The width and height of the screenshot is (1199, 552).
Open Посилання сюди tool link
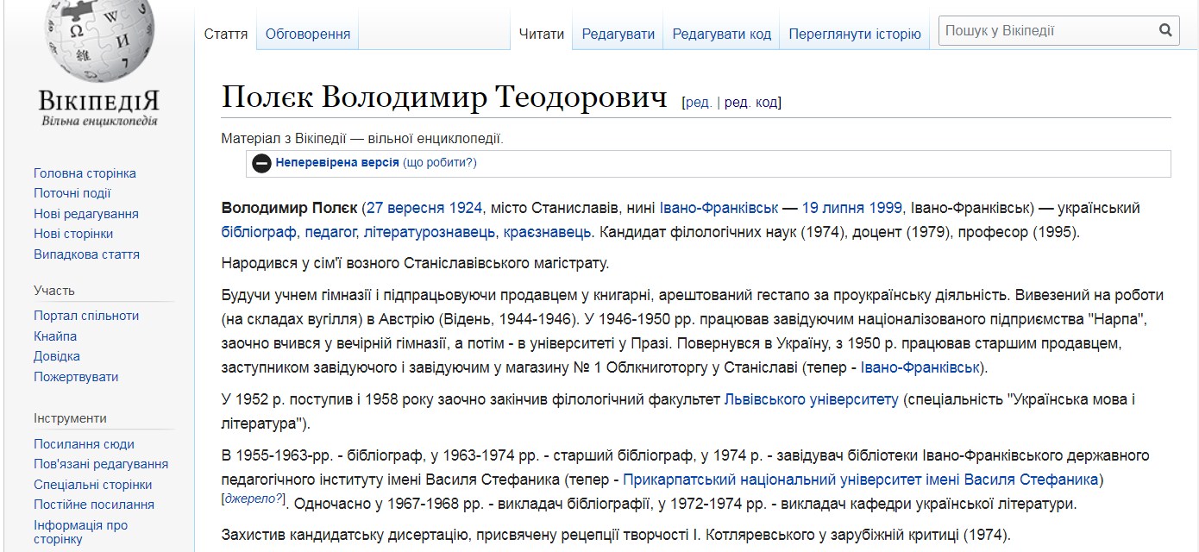click(84, 444)
